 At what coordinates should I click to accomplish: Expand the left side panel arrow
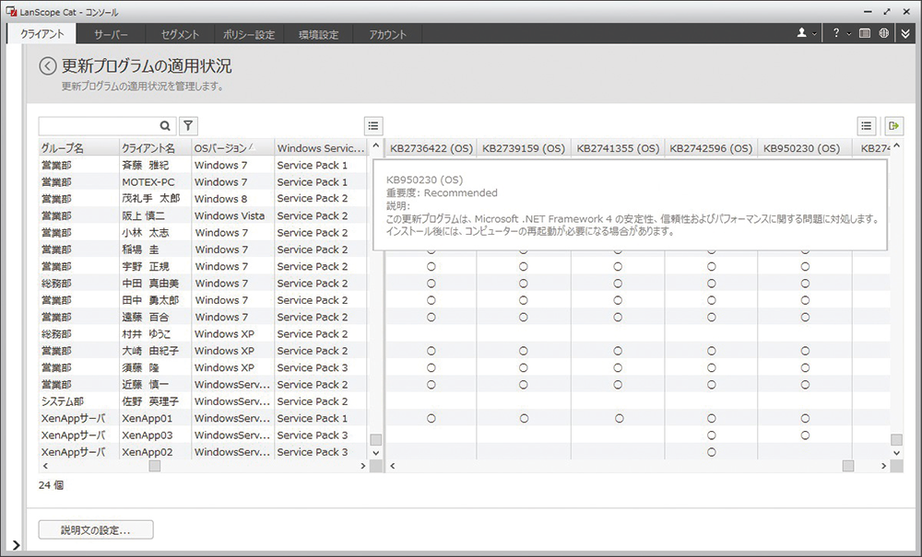16,545
